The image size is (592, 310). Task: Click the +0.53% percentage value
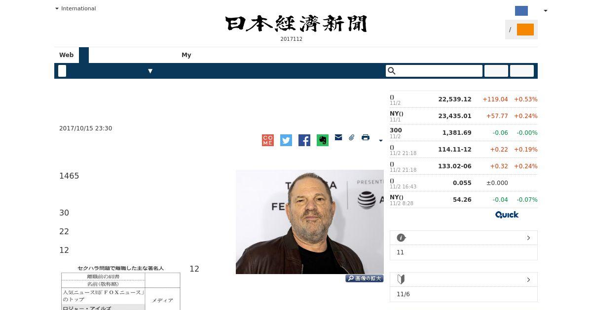(x=526, y=99)
